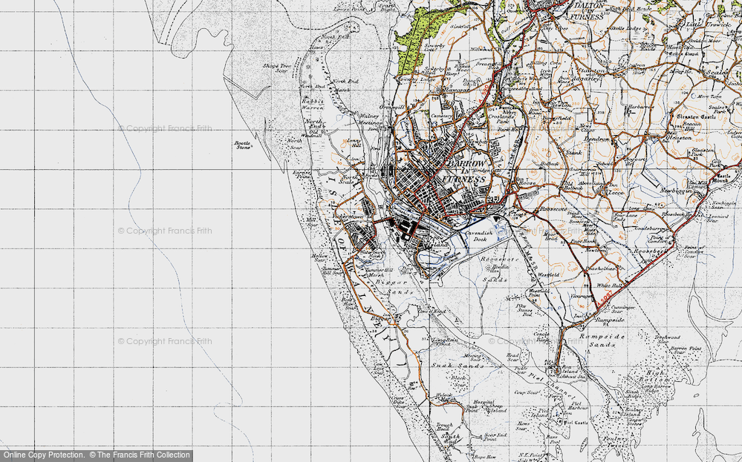Select the 'High Bottom' label
742x462 pixels.
click(654, 376)
